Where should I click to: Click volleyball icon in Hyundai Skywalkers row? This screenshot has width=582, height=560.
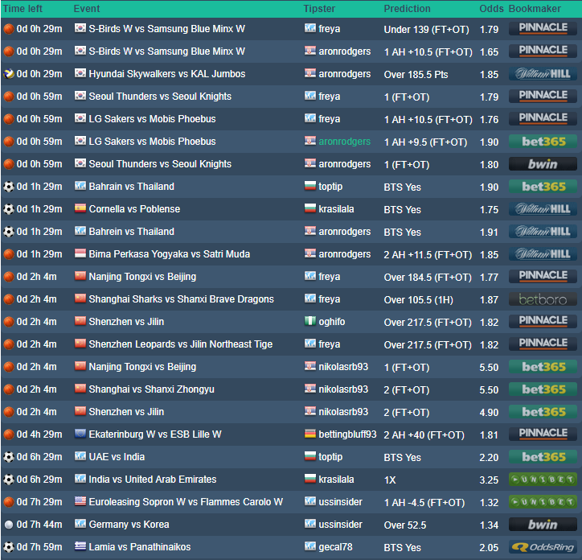point(9,74)
